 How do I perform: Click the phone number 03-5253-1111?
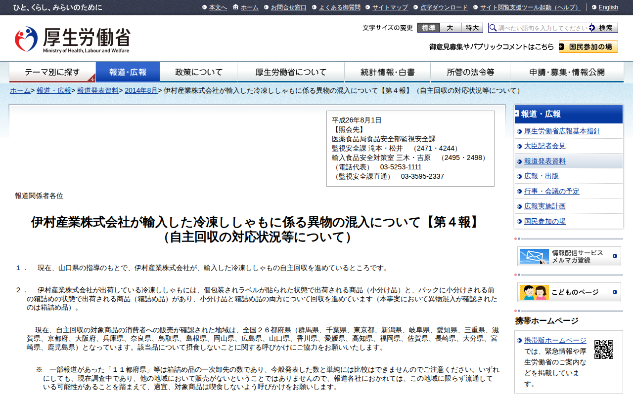point(401,167)
